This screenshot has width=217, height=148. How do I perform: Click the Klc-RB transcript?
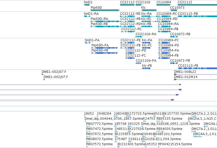coord(146,26)
